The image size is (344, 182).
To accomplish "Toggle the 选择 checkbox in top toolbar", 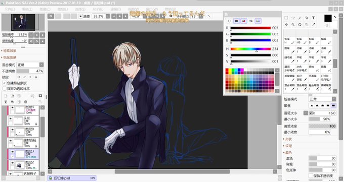I will 80,17.
